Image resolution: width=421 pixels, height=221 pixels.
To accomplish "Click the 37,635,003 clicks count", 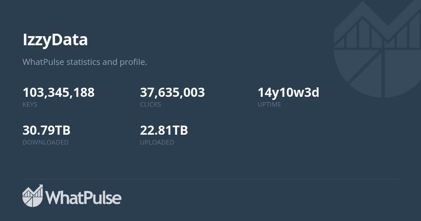I will [x=172, y=93].
